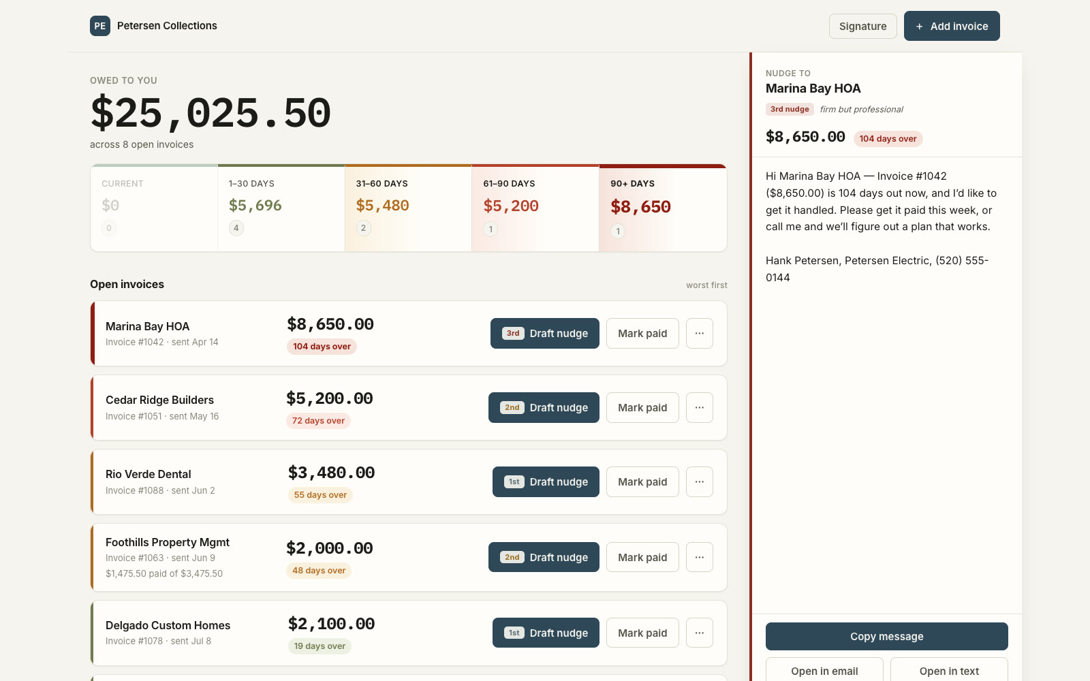Select the 1–30 days aging bucket
The width and height of the screenshot is (1090, 681).
(281, 208)
